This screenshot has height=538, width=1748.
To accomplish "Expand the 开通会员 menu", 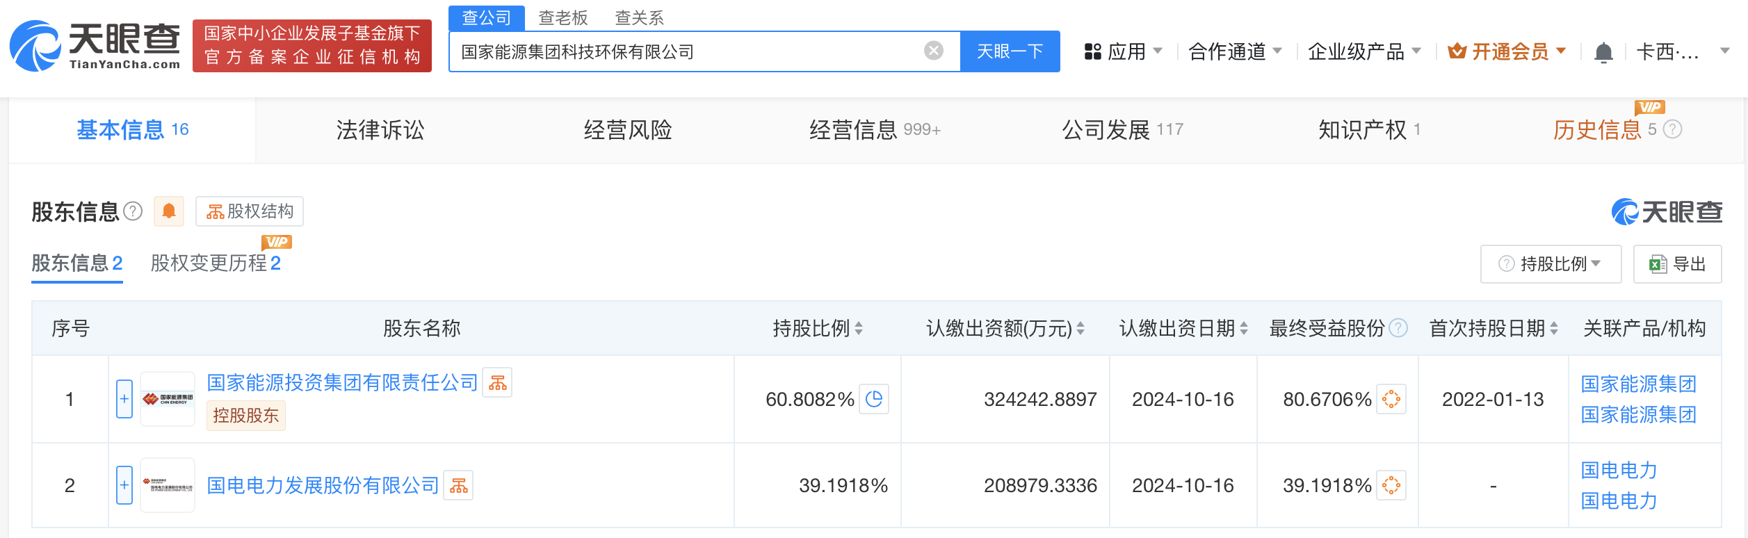I will tap(1507, 51).
